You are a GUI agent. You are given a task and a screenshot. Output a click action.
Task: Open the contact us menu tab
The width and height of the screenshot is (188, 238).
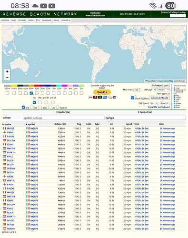coord(66,20)
